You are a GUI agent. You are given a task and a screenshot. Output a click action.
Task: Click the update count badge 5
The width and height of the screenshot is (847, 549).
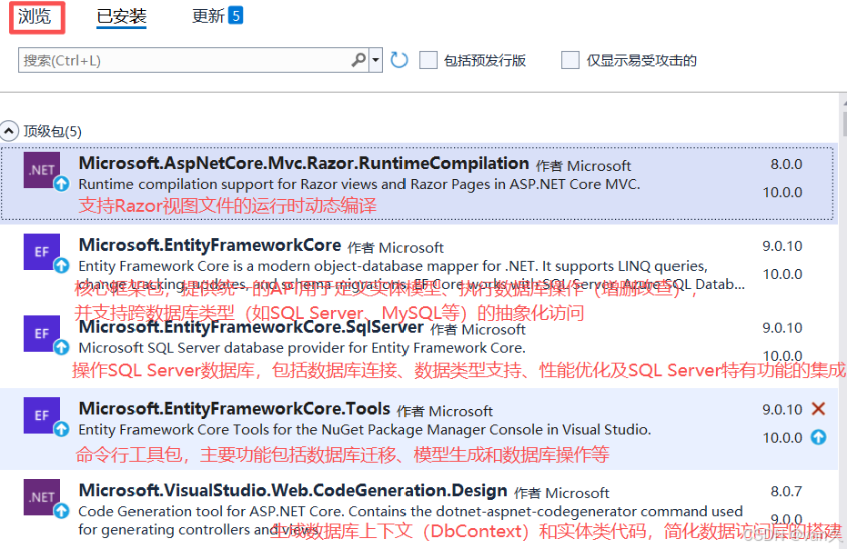pos(236,15)
